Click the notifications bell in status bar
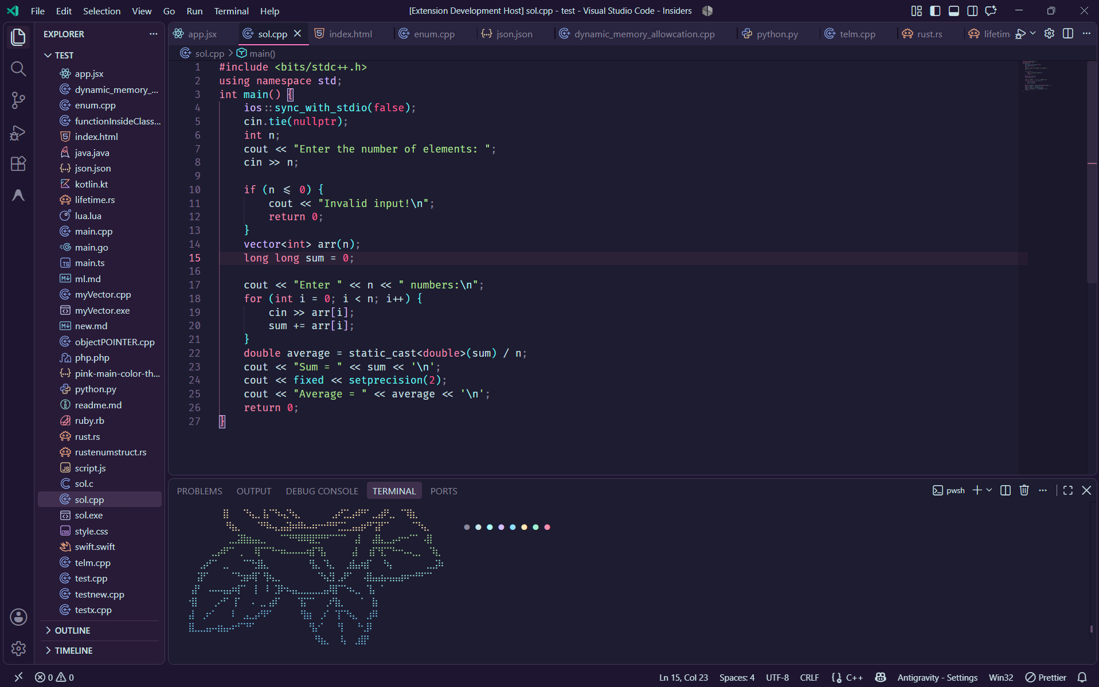 pyautogui.click(x=1082, y=677)
